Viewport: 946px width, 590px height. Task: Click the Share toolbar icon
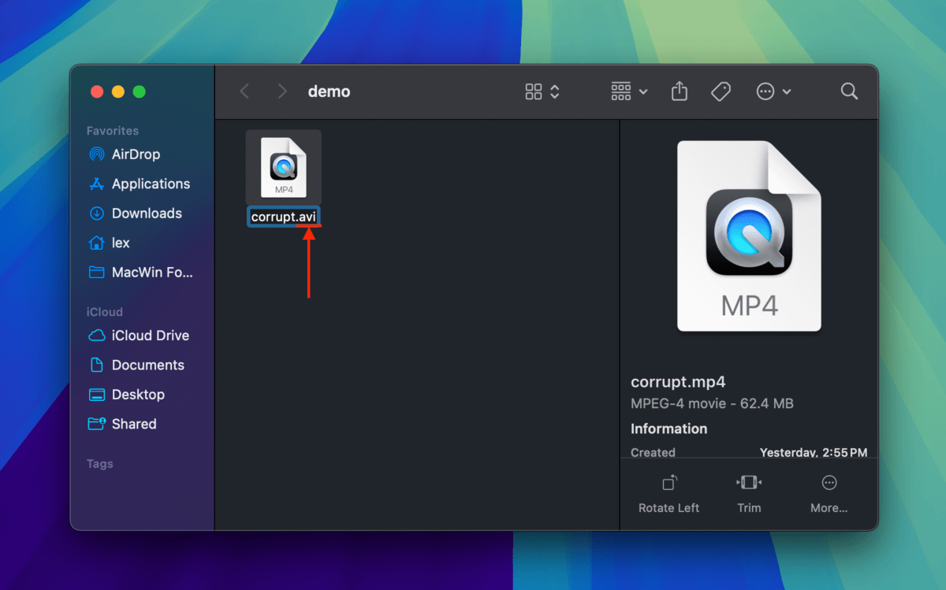click(680, 91)
